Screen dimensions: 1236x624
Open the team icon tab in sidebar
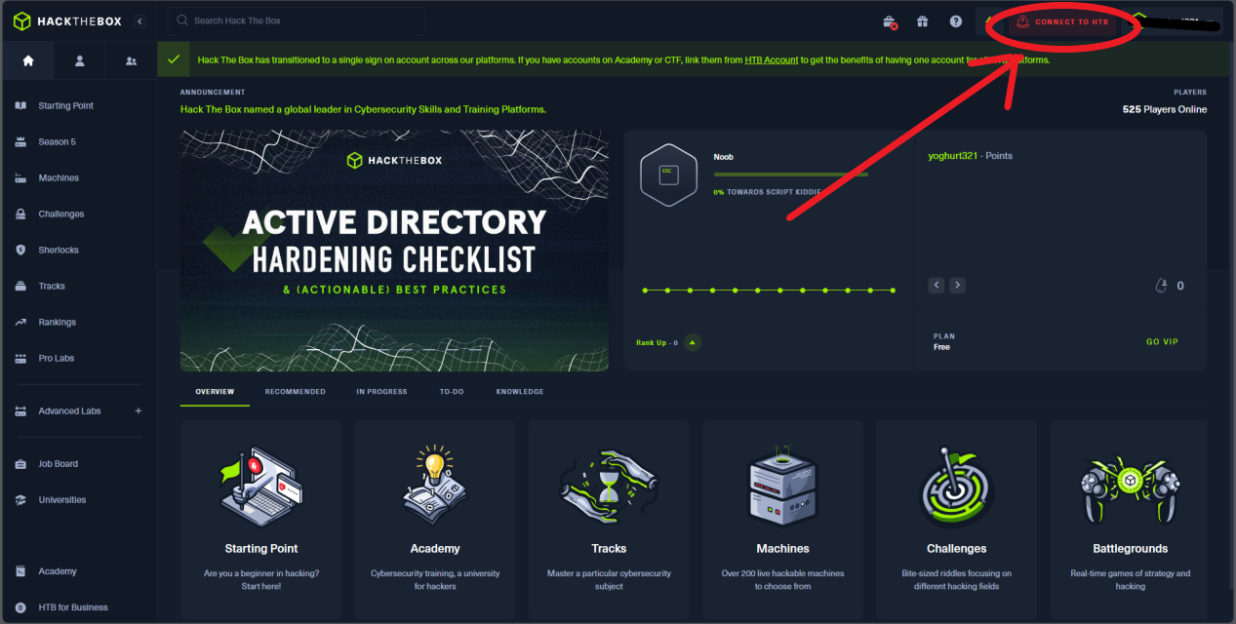pos(132,60)
